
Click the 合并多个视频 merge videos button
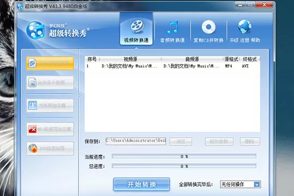tap(50, 83)
